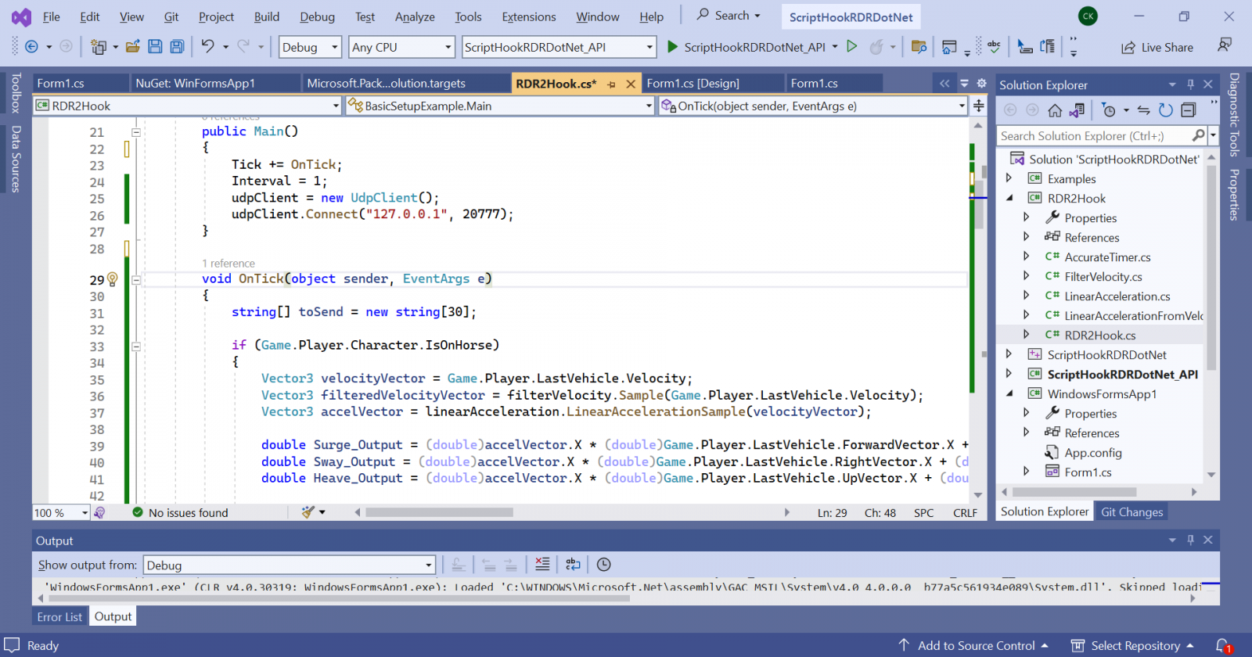Click Add to Source Control
This screenshot has height=657, width=1252.
(x=976, y=646)
